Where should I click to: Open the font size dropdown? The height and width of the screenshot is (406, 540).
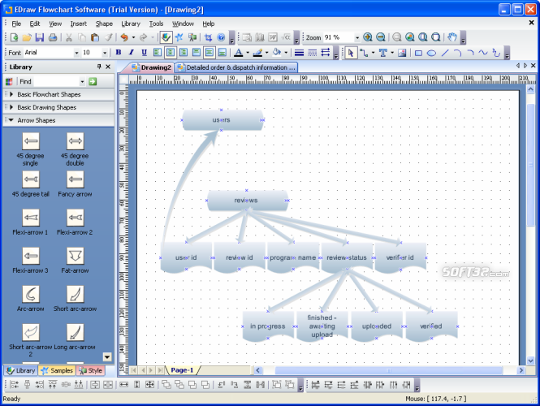click(105, 53)
